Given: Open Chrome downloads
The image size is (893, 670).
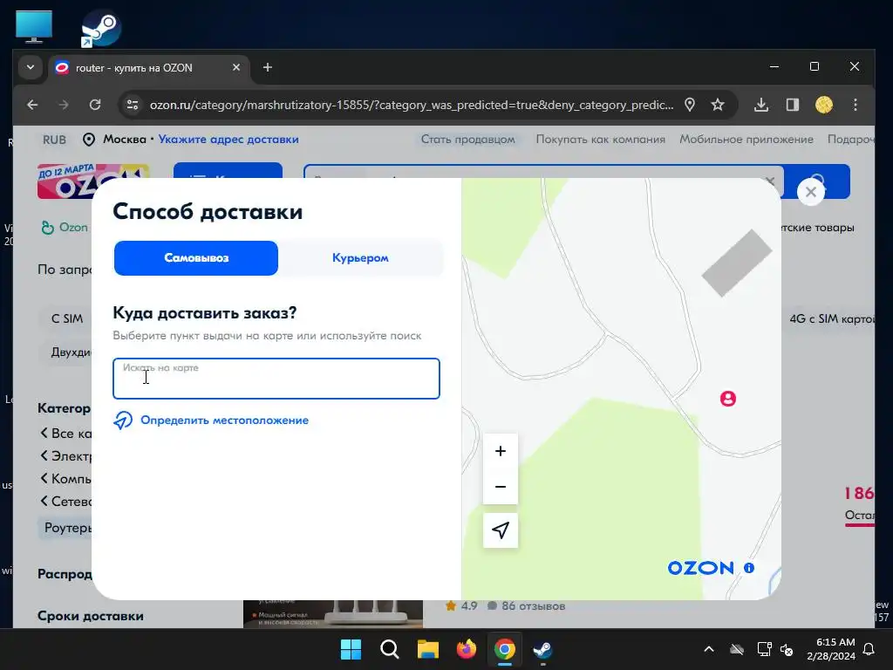Looking at the screenshot, I should coord(760,105).
